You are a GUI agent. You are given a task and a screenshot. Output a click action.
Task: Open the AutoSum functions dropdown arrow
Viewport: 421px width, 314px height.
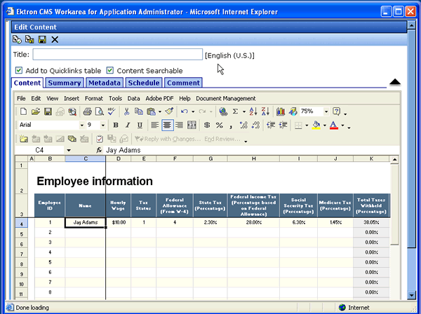tap(243, 111)
